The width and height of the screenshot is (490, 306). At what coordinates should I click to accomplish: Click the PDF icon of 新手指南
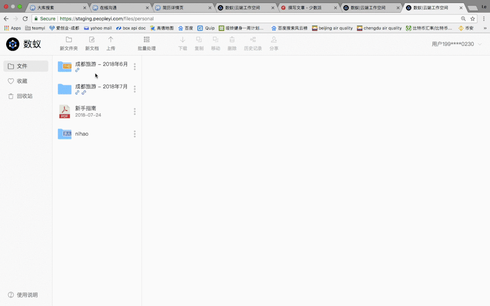click(x=65, y=111)
